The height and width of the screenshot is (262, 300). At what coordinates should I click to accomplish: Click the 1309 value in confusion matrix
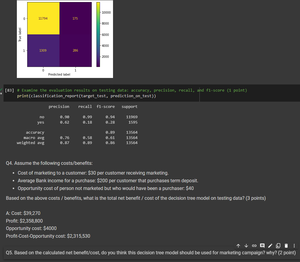(43, 50)
